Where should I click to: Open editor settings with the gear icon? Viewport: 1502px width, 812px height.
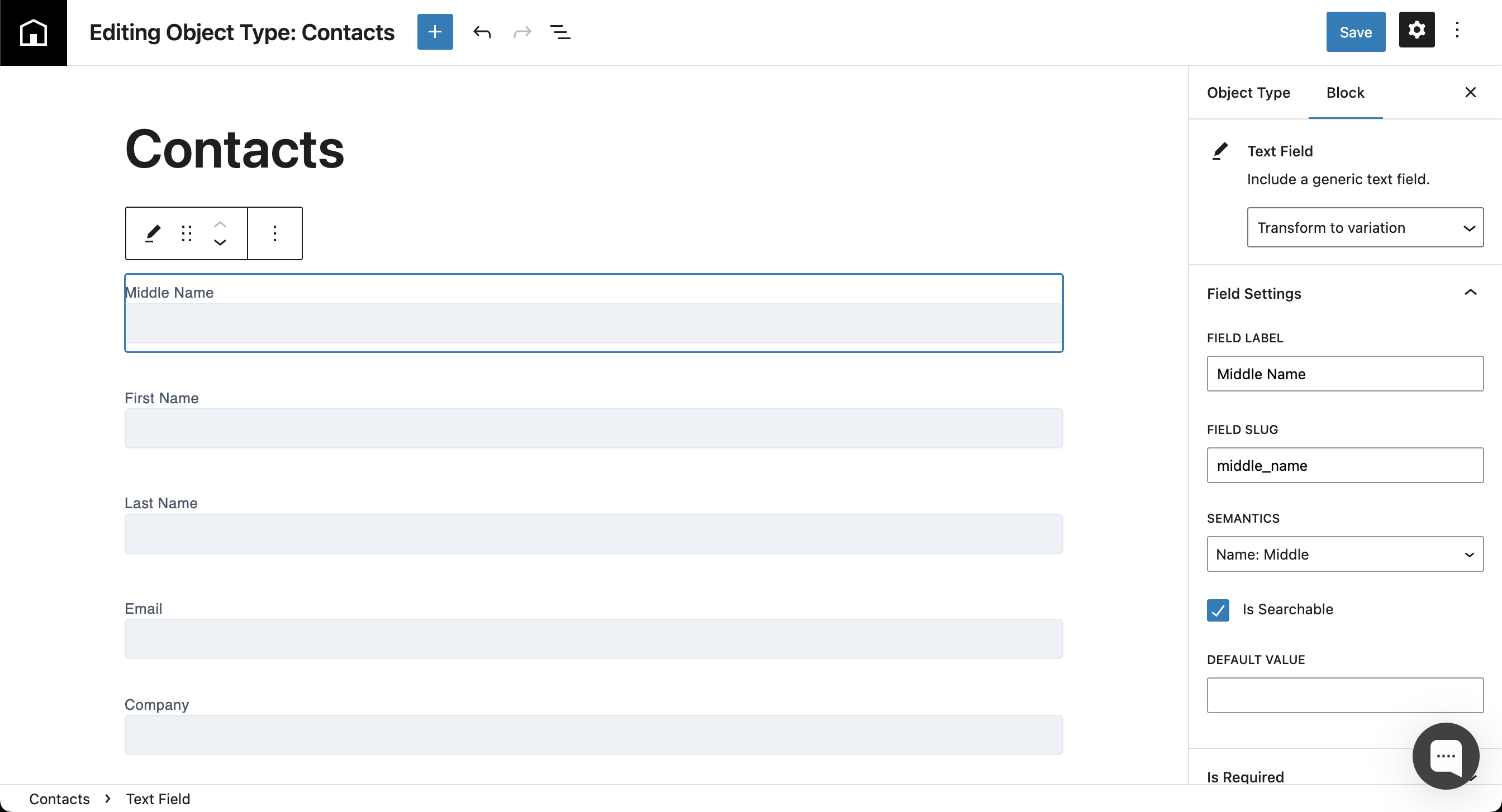click(x=1417, y=30)
